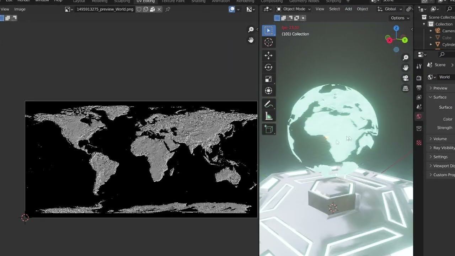
Task: Click pan hand icon in image editor
Action: (251, 40)
